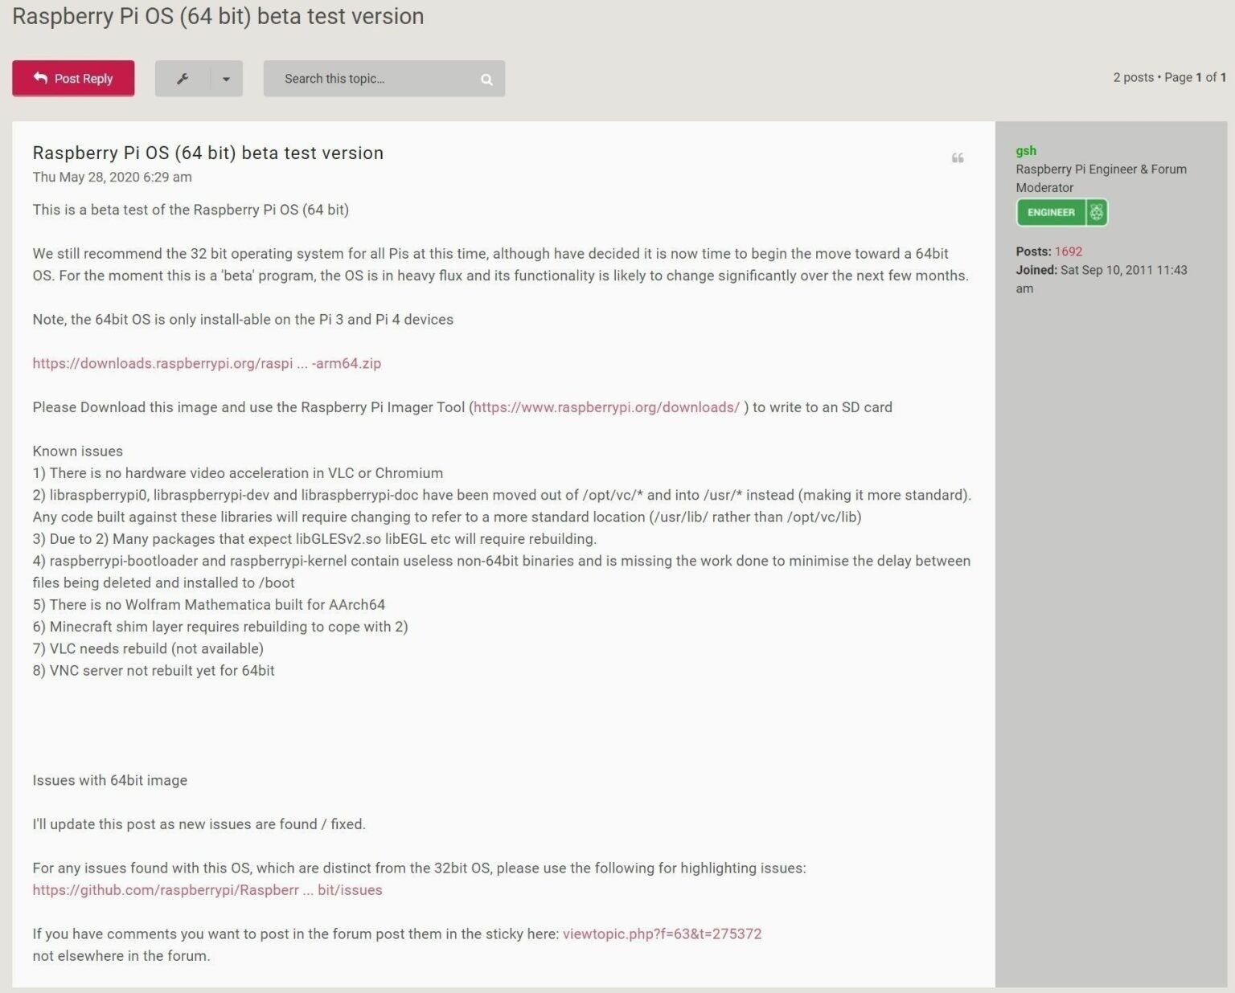This screenshot has height=993, width=1235.
Task: Quote the post using quotation icon
Action: (x=958, y=158)
